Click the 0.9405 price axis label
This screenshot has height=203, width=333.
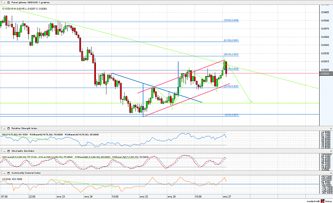pyautogui.click(x=325, y=12)
